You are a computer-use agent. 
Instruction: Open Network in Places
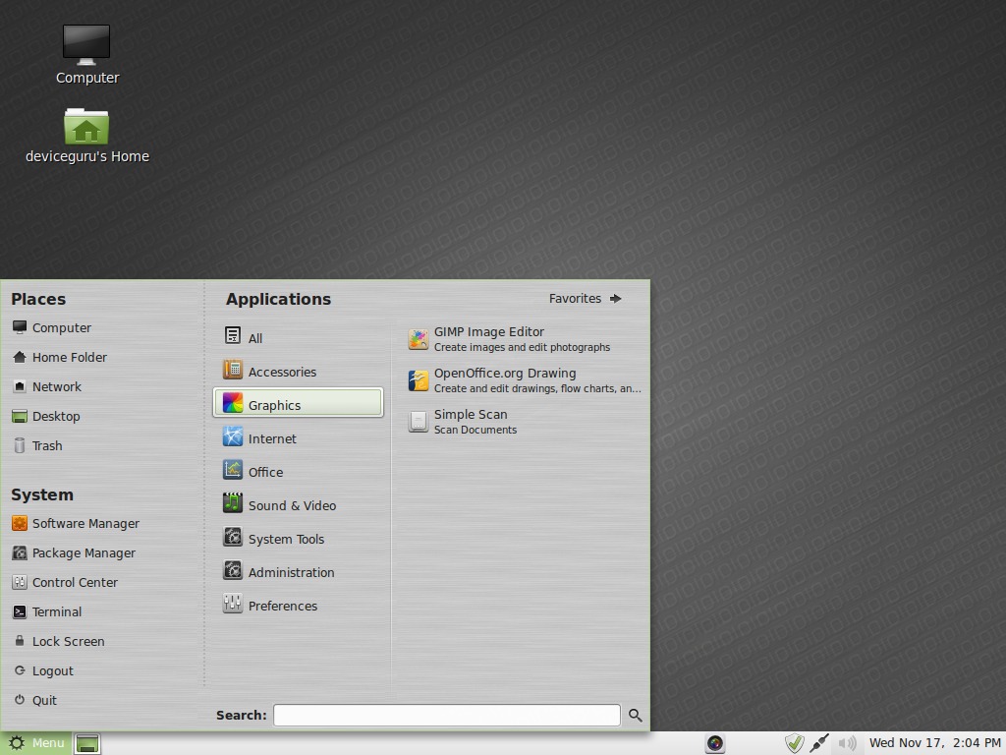click(x=47, y=387)
